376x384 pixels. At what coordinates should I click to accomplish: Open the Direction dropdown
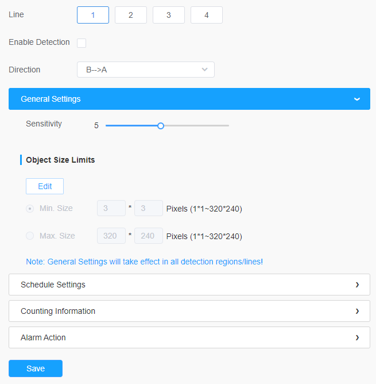click(146, 70)
